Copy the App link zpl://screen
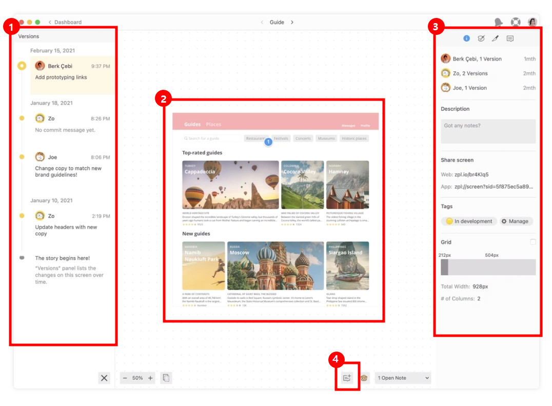This screenshot has width=552, height=406. click(494, 187)
